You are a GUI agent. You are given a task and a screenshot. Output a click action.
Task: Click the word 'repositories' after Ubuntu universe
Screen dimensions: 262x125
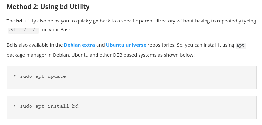(x=160, y=45)
